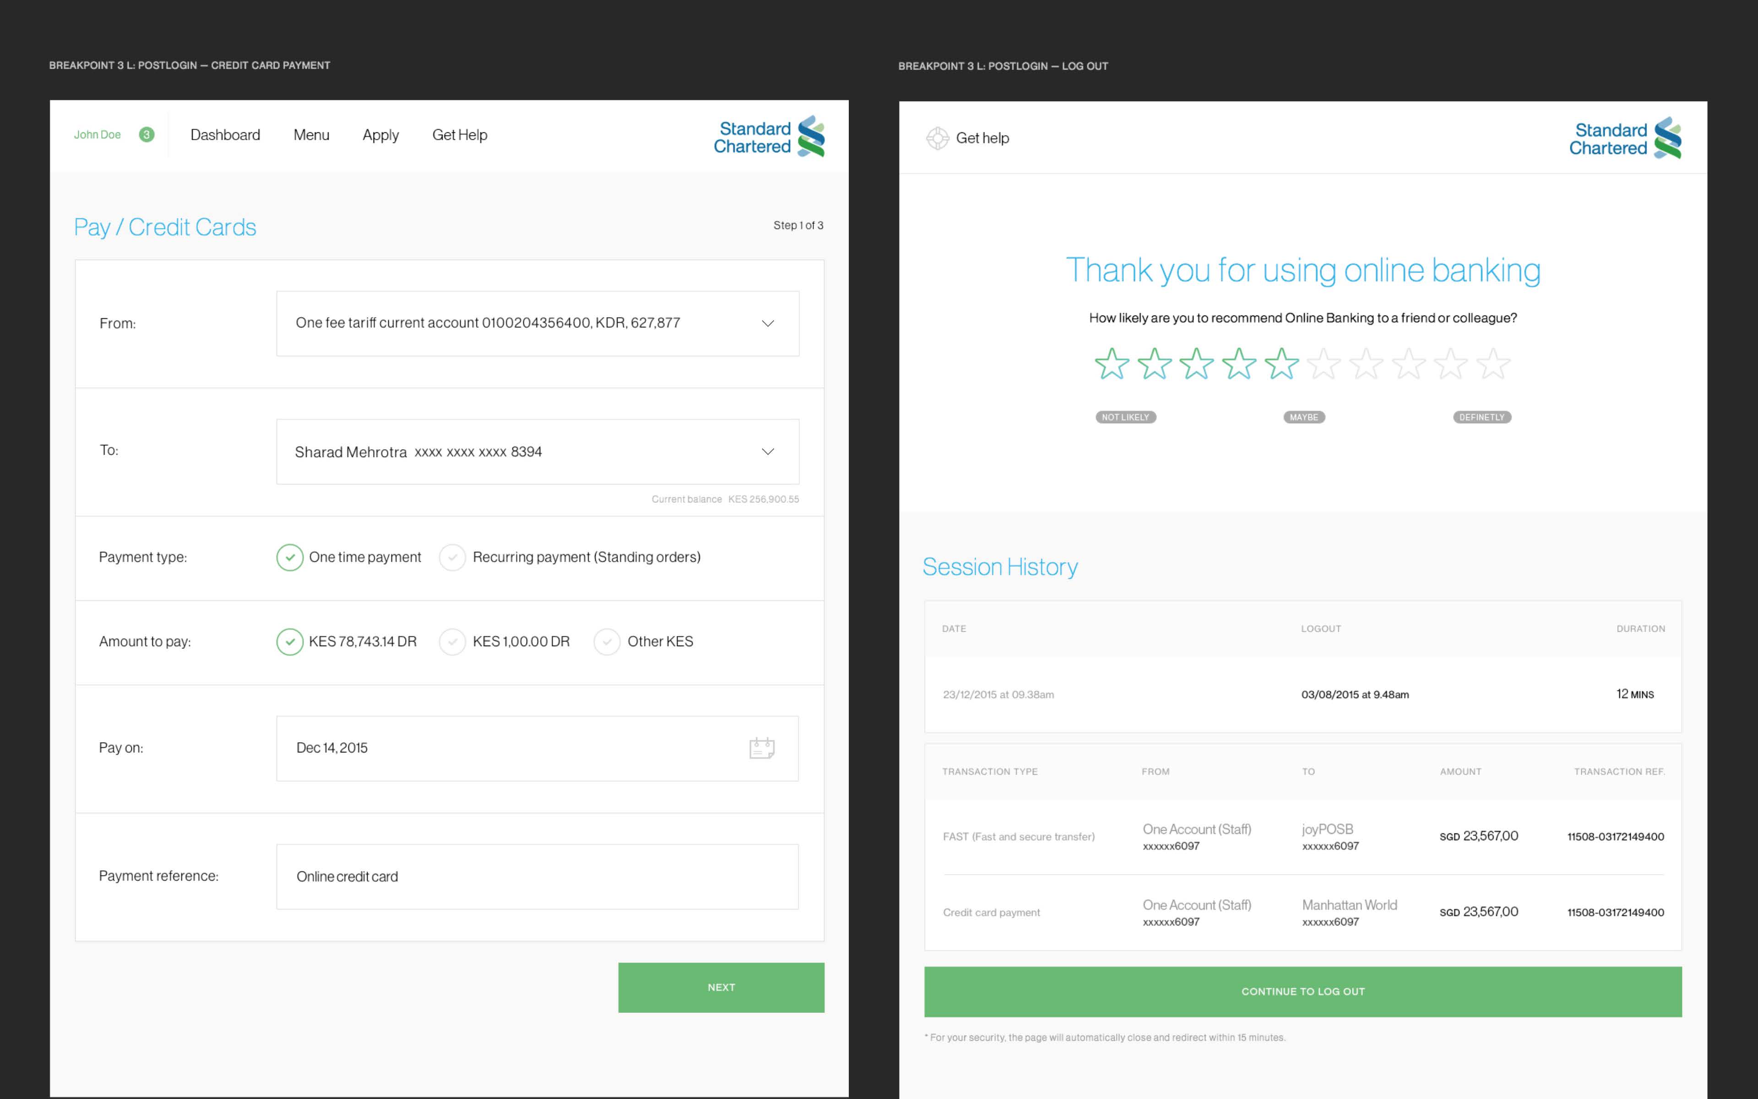
Task: Open the calendar icon in Pay on field
Action: (761, 748)
